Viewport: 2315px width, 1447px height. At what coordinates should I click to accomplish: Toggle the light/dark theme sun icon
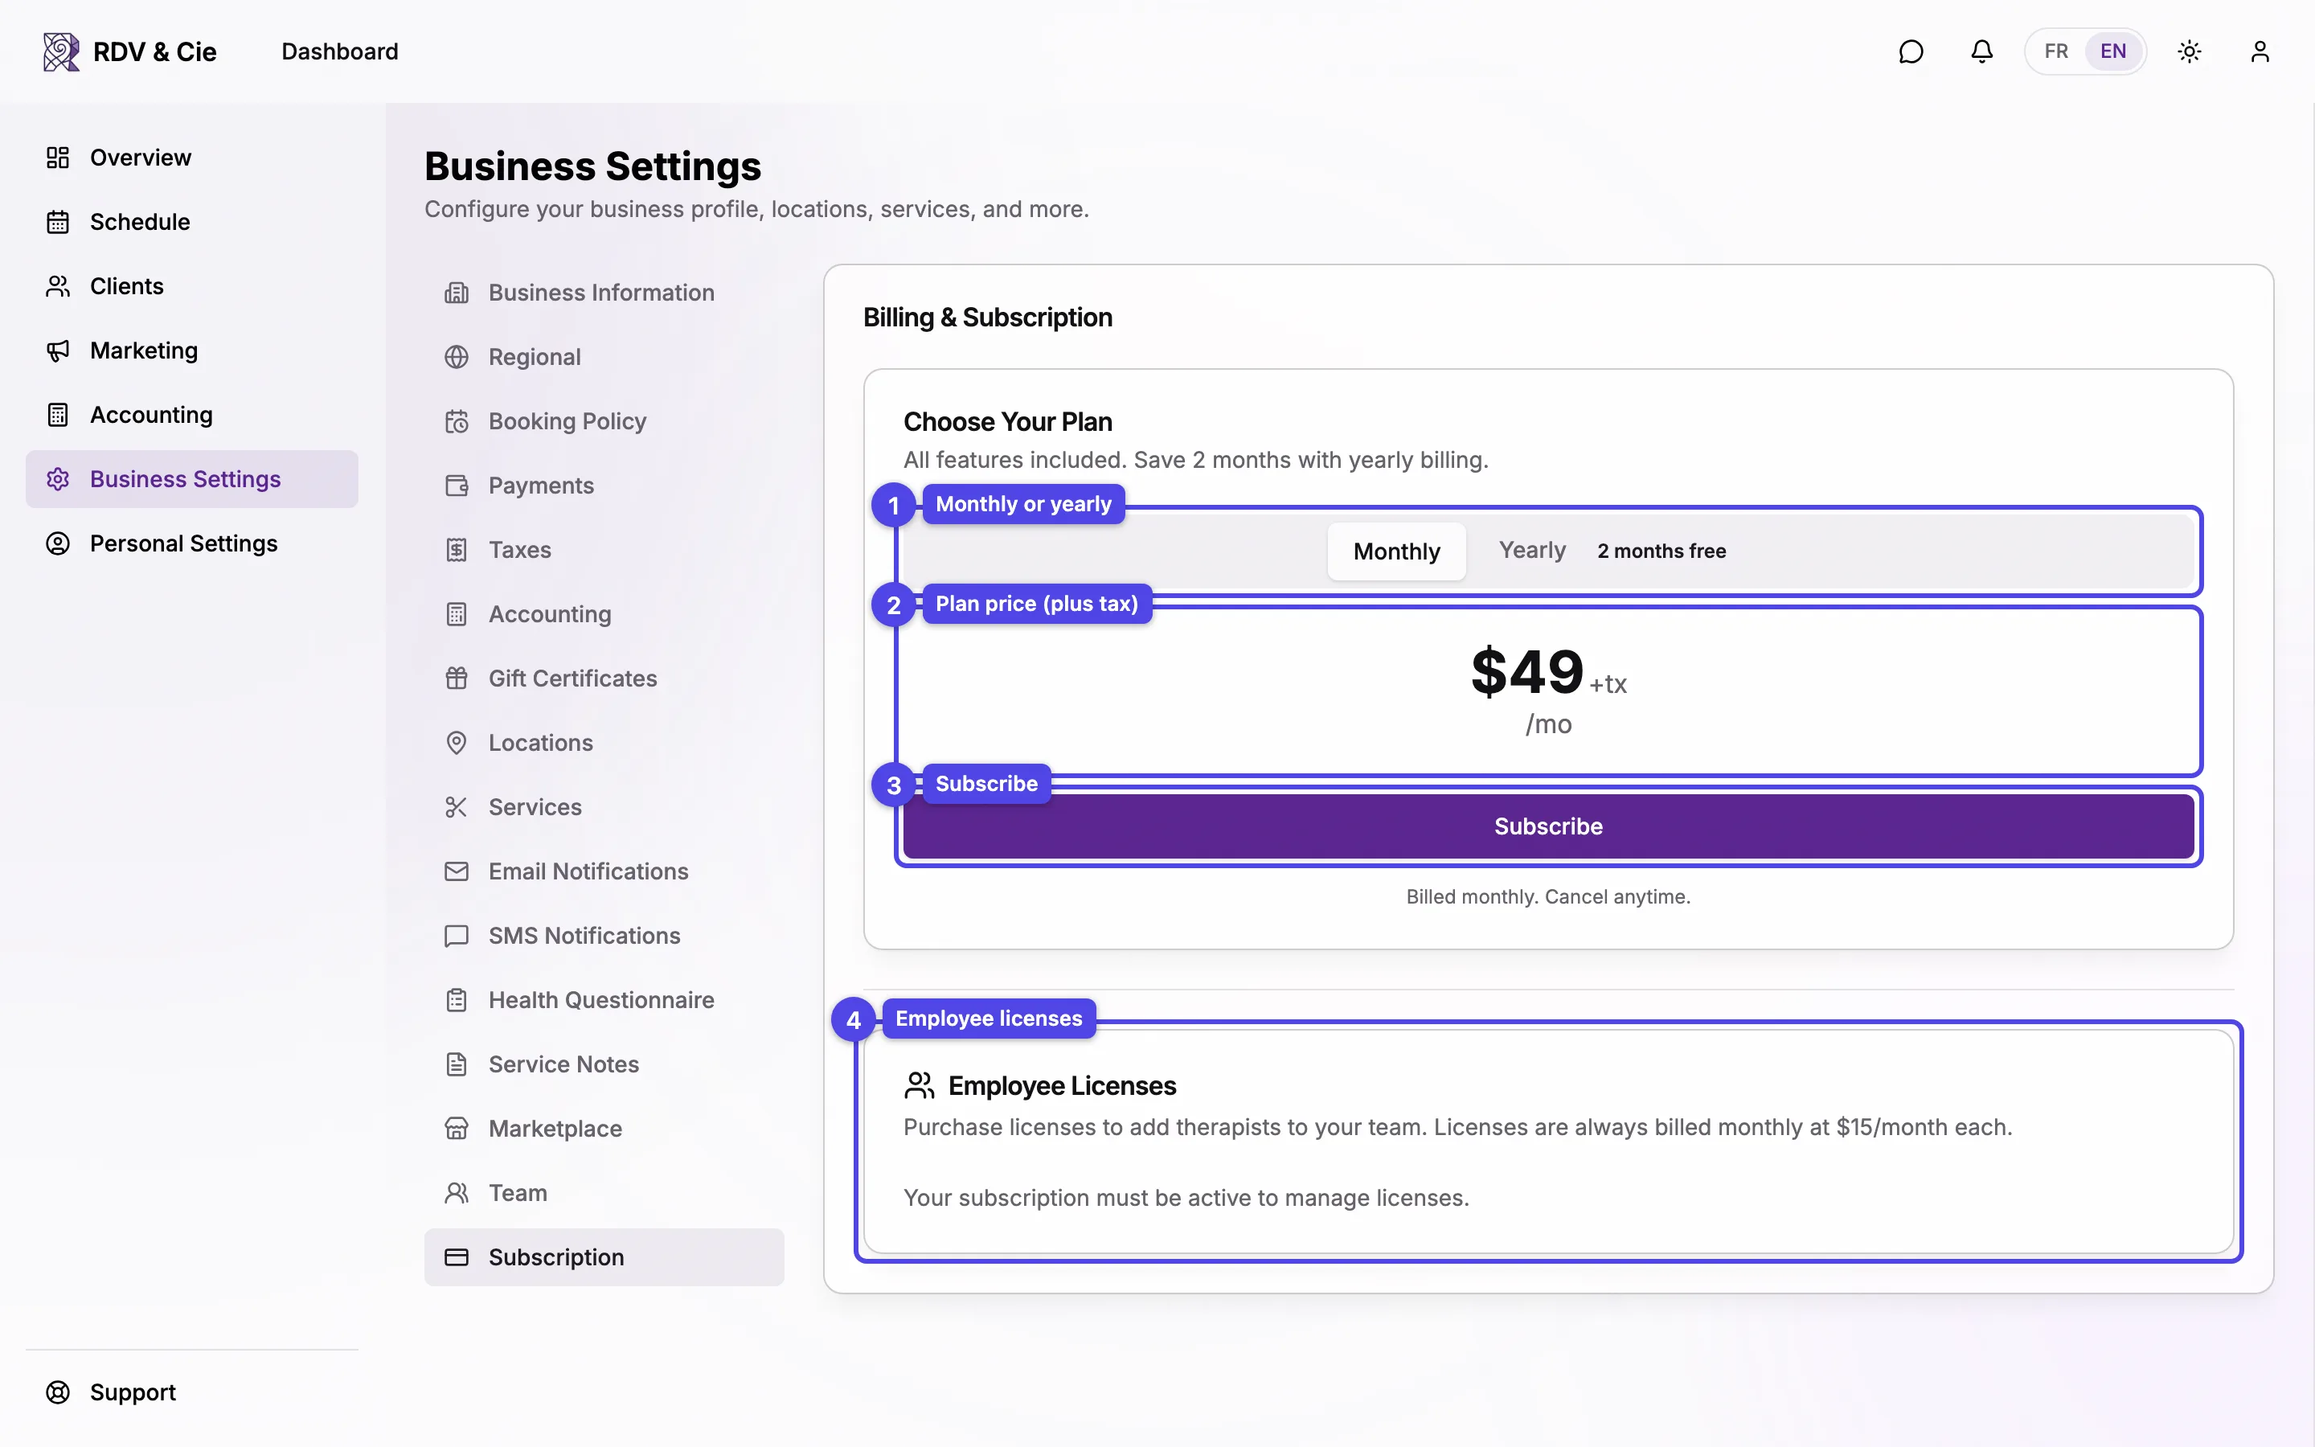tap(2189, 51)
